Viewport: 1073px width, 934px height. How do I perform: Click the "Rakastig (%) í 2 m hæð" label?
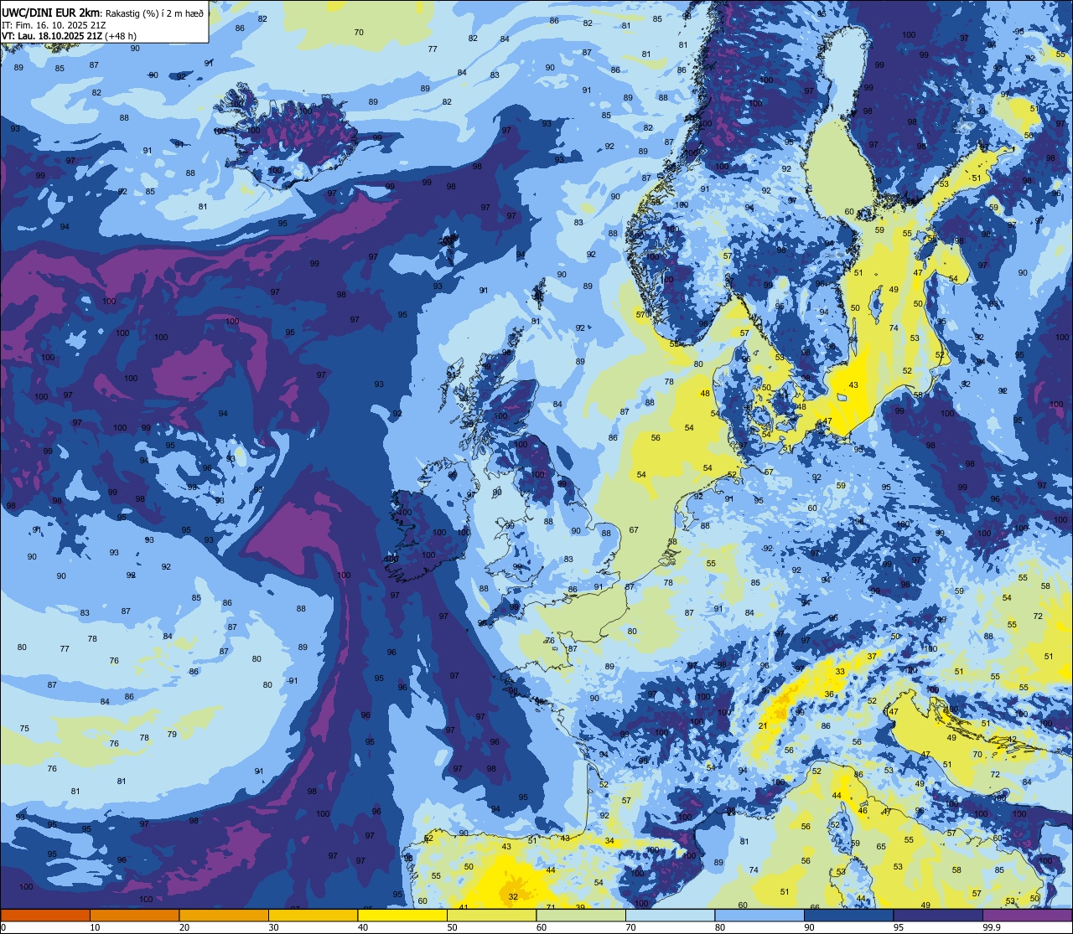click(x=153, y=13)
